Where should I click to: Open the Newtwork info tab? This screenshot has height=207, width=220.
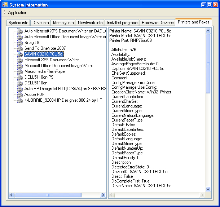pos(90,23)
